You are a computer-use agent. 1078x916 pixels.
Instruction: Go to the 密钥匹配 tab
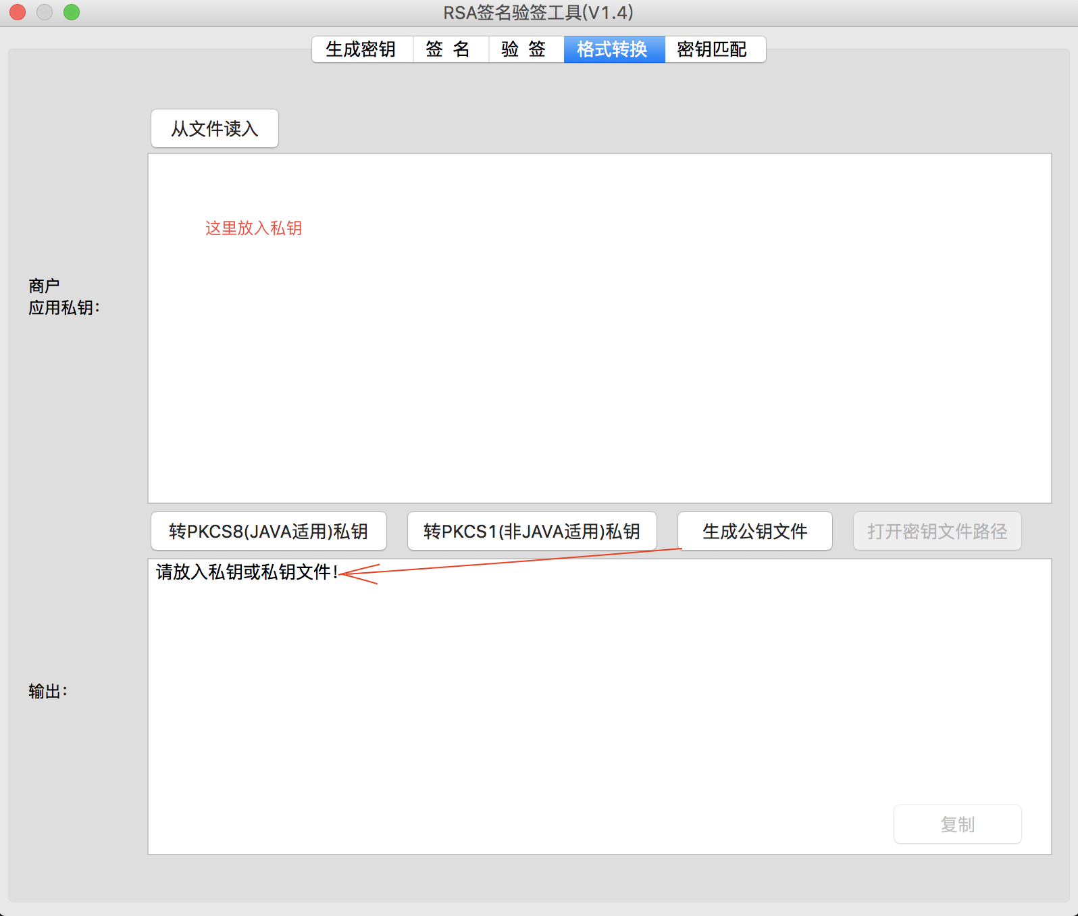(x=715, y=49)
